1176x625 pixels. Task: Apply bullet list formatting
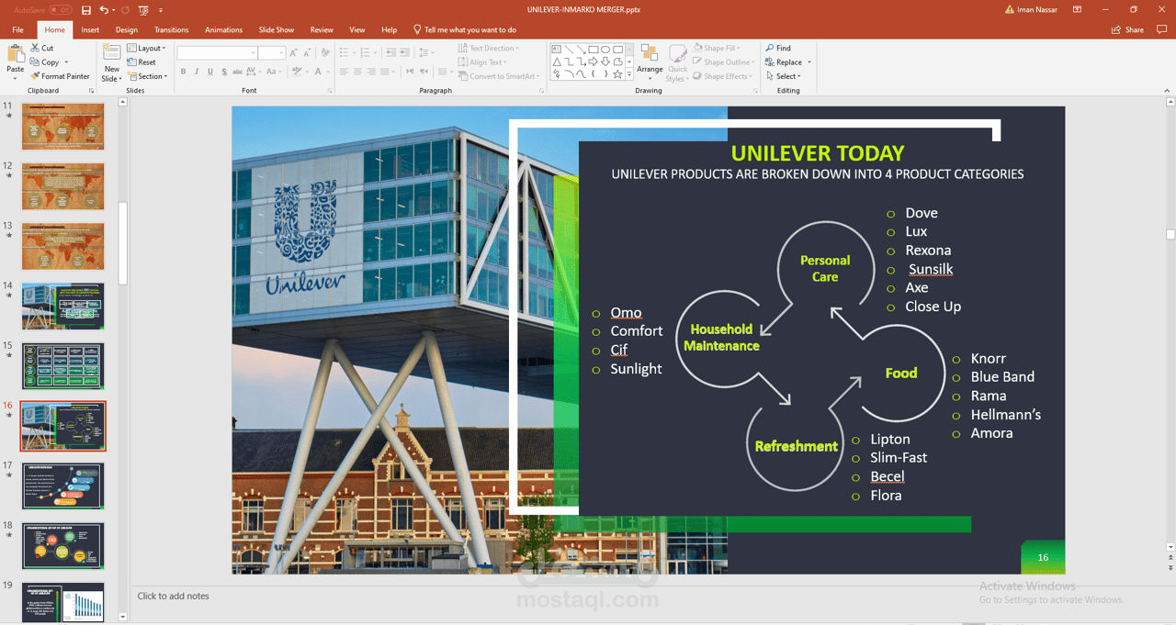coord(344,52)
